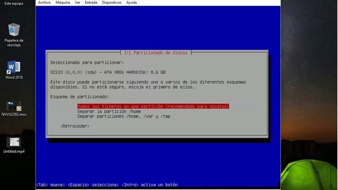Open the Dispositivos menu
338x190 pixels.
[x=111, y=3]
